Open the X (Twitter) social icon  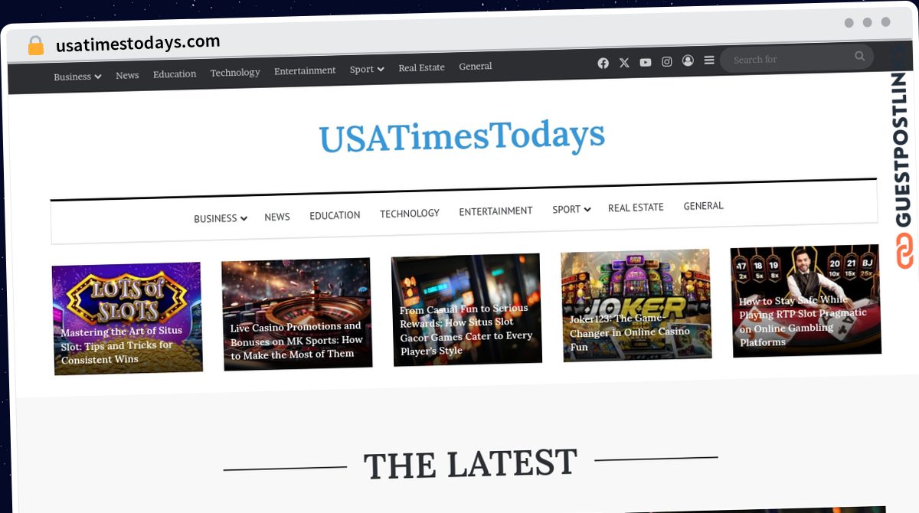coord(624,63)
